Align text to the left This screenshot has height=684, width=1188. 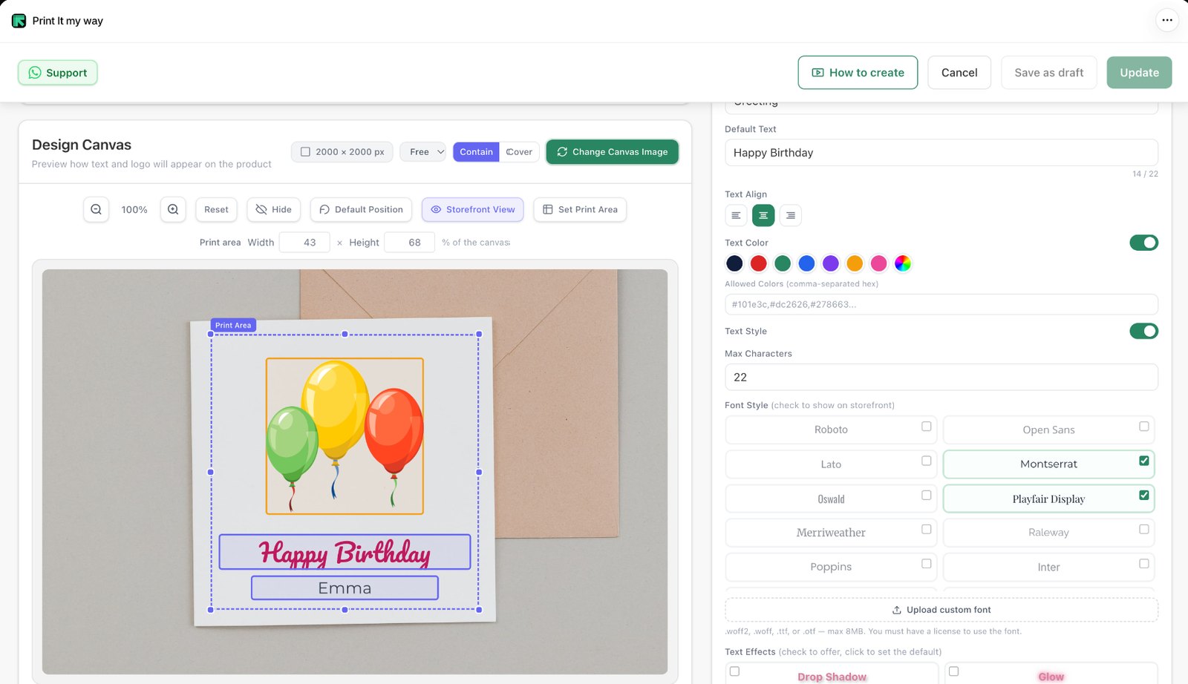pos(736,216)
